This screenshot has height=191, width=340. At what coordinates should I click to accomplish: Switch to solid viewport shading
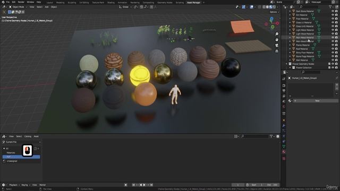coord(267,7)
